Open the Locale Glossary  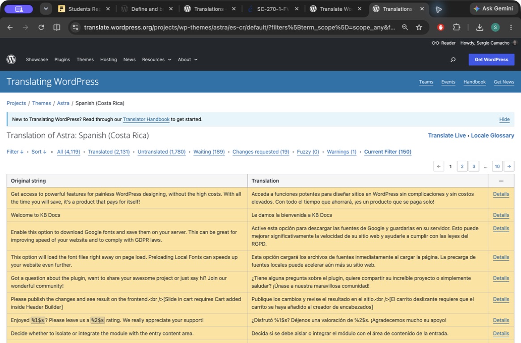pyautogui.click(x=492, y=135)
